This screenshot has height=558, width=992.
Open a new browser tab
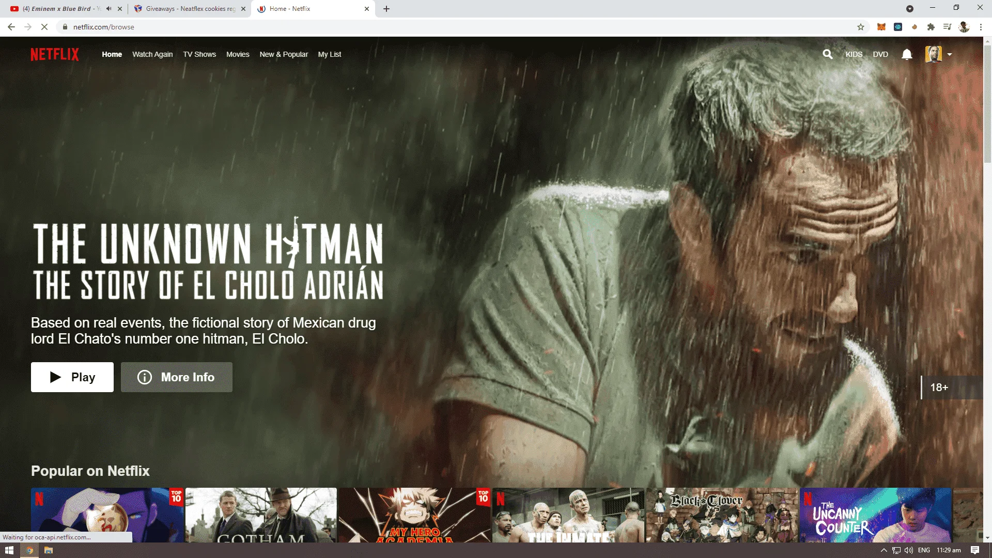tap(386, 9)
